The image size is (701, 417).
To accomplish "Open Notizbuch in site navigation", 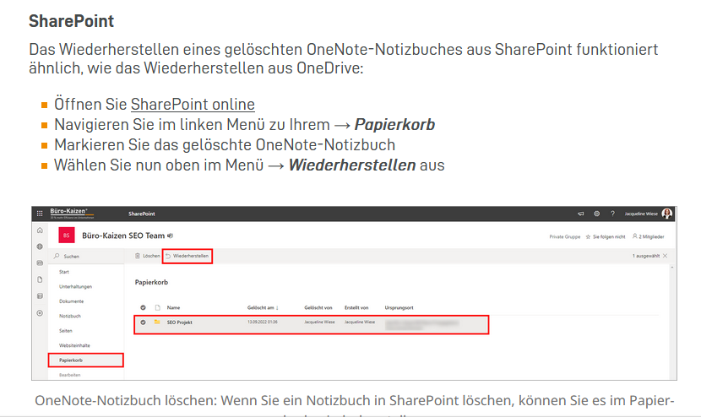I will (70, 316).
